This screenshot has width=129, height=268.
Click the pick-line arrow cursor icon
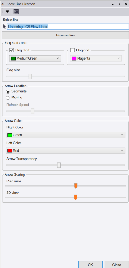pyautogui.click(x=5, y=27)
